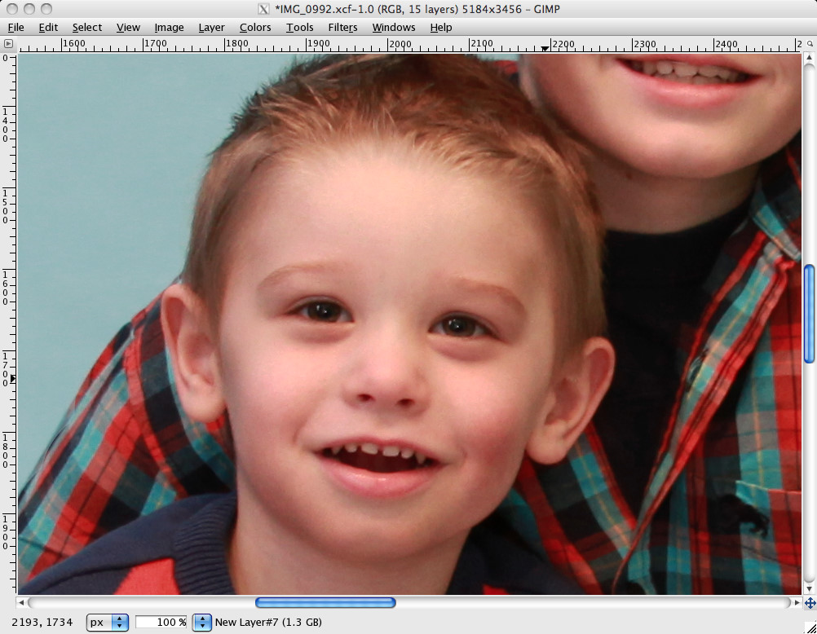Open the Windows menu
817x634 pixels.
(393, 27)
